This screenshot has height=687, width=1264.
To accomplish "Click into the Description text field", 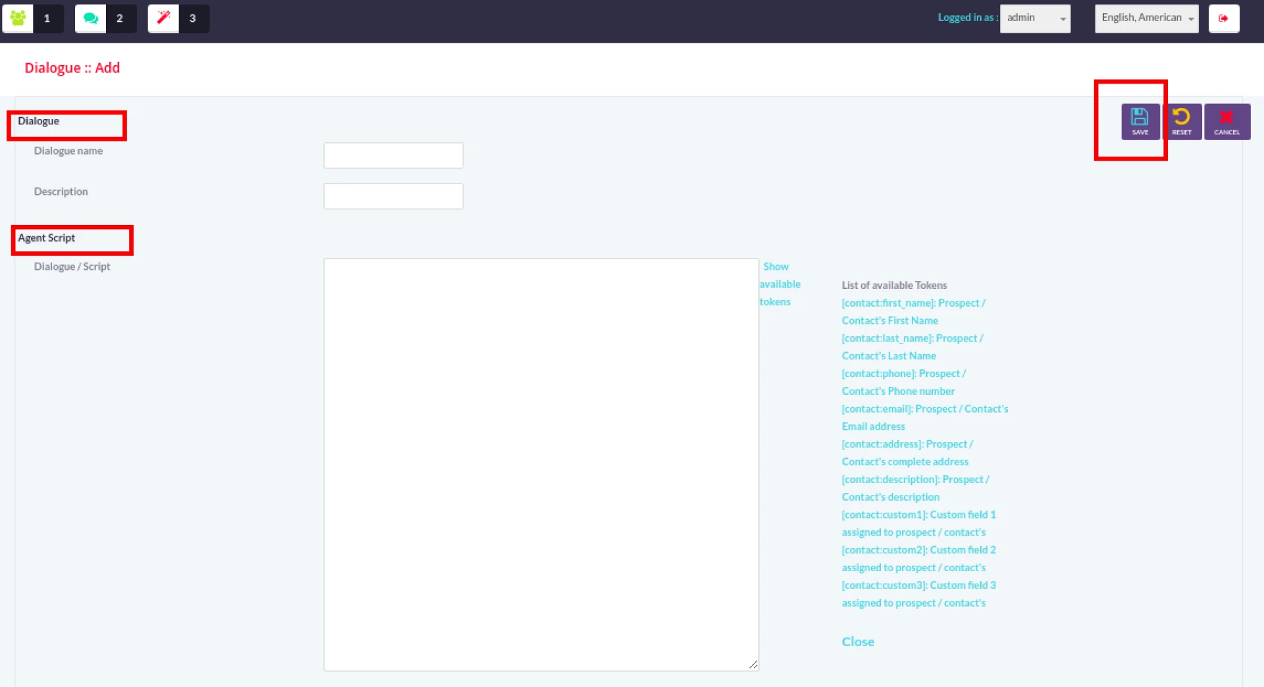I will tap(393, 197).
